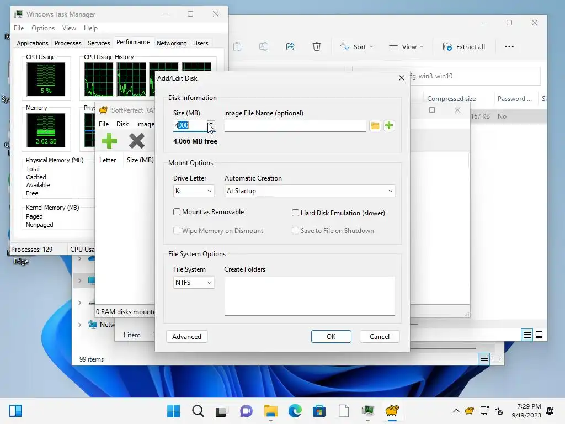This screenshot has width=565, height=424.
Task: Add a RAM disk with SoftPerfect green plus
Action: point(109,141)
